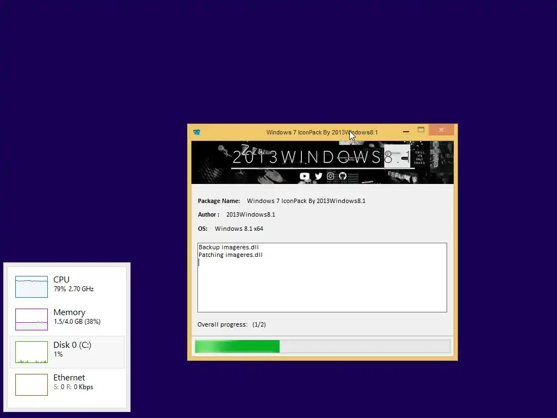Click the Author value '2013Windows8.1'
Image resolution: width=557 pixels, height=418 pixels.
[251, 214]
